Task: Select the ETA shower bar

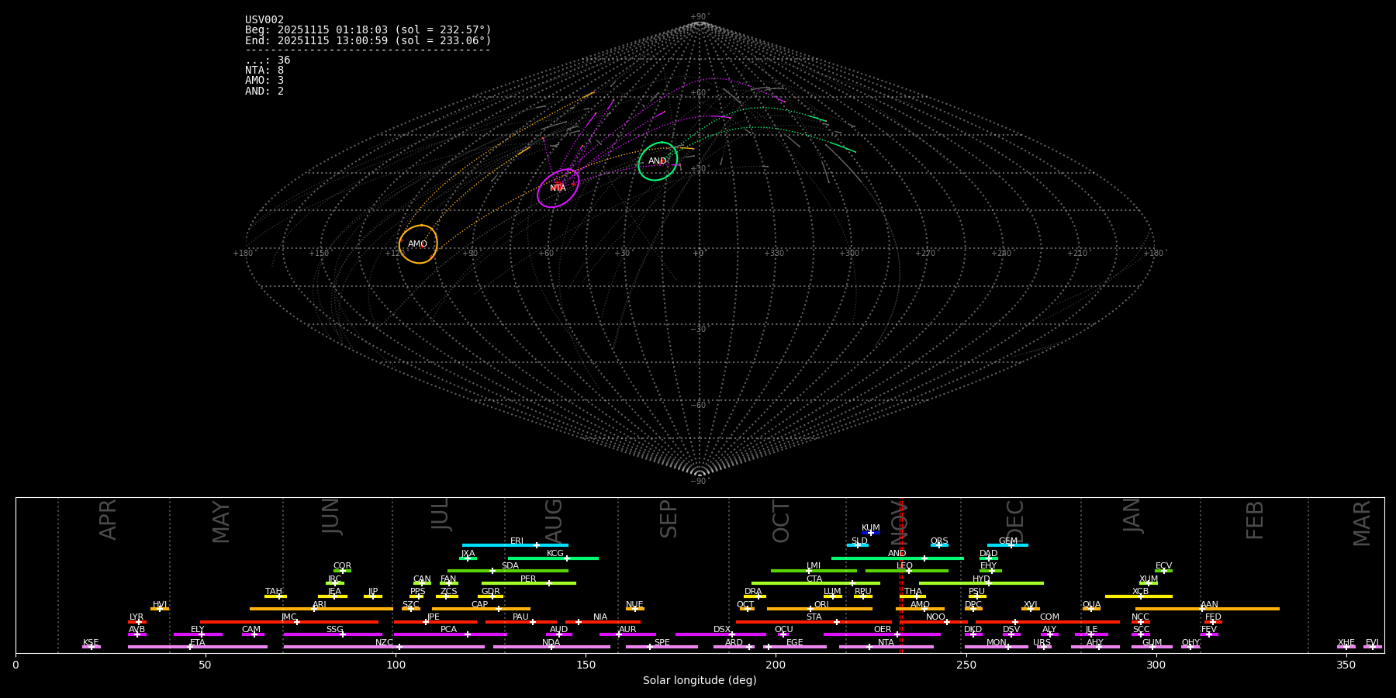Action: click(x=197, y=647)
